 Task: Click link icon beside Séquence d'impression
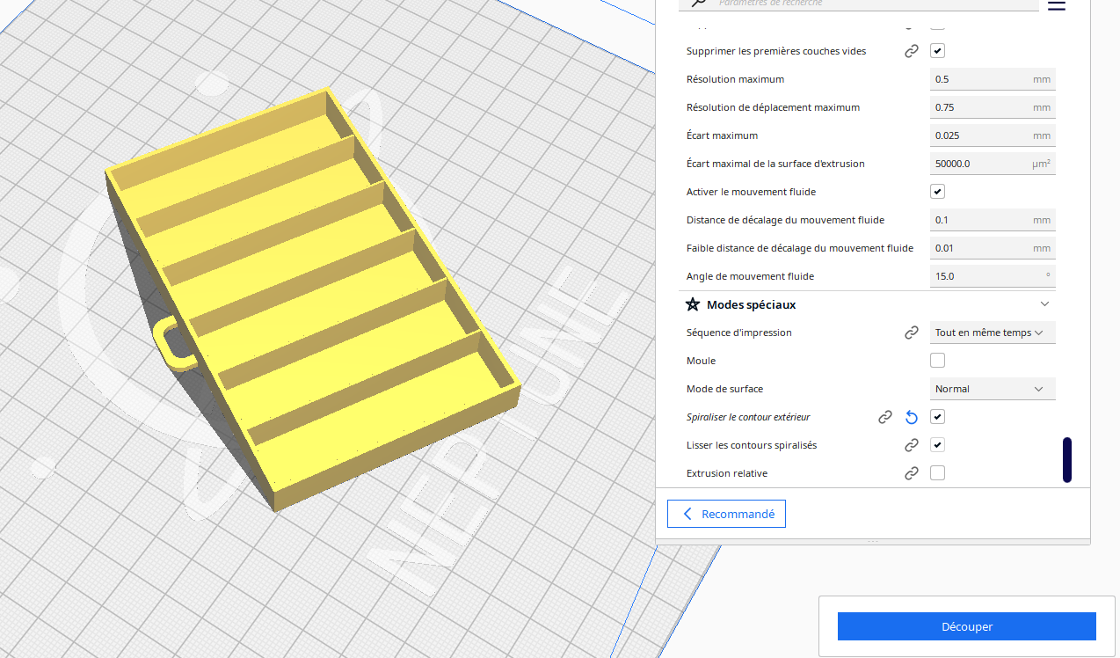pyautogui.click(x=912, y=333)
